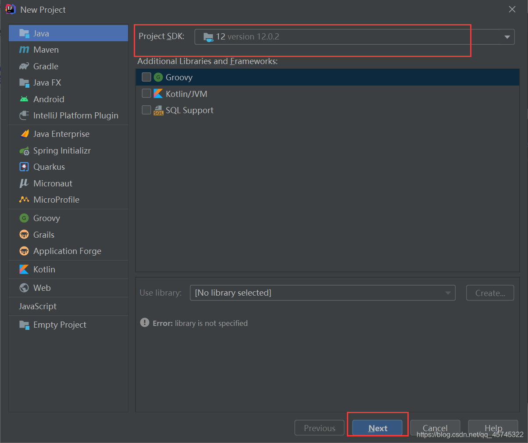
Task: Click the Android robot icon
Action: click(x=24, y=99)
